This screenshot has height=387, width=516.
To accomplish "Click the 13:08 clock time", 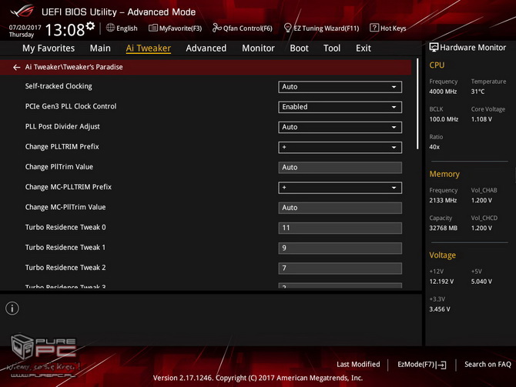I will click(x=65, y=30).
